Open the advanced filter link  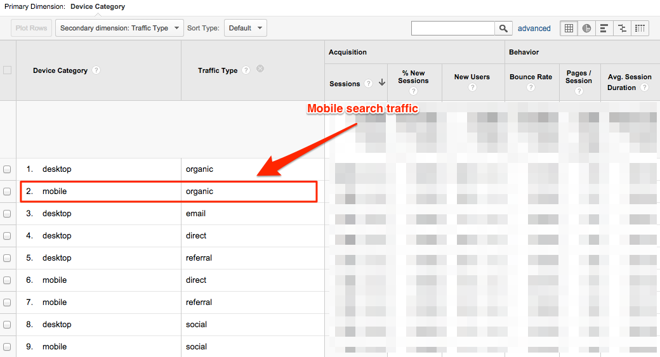click(x=534, y=28)
